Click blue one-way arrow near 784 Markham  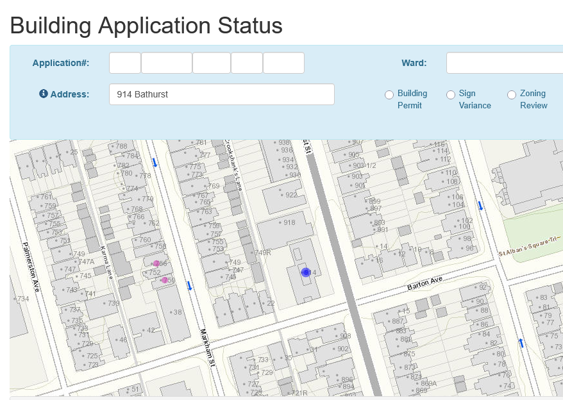coord(154,163)
